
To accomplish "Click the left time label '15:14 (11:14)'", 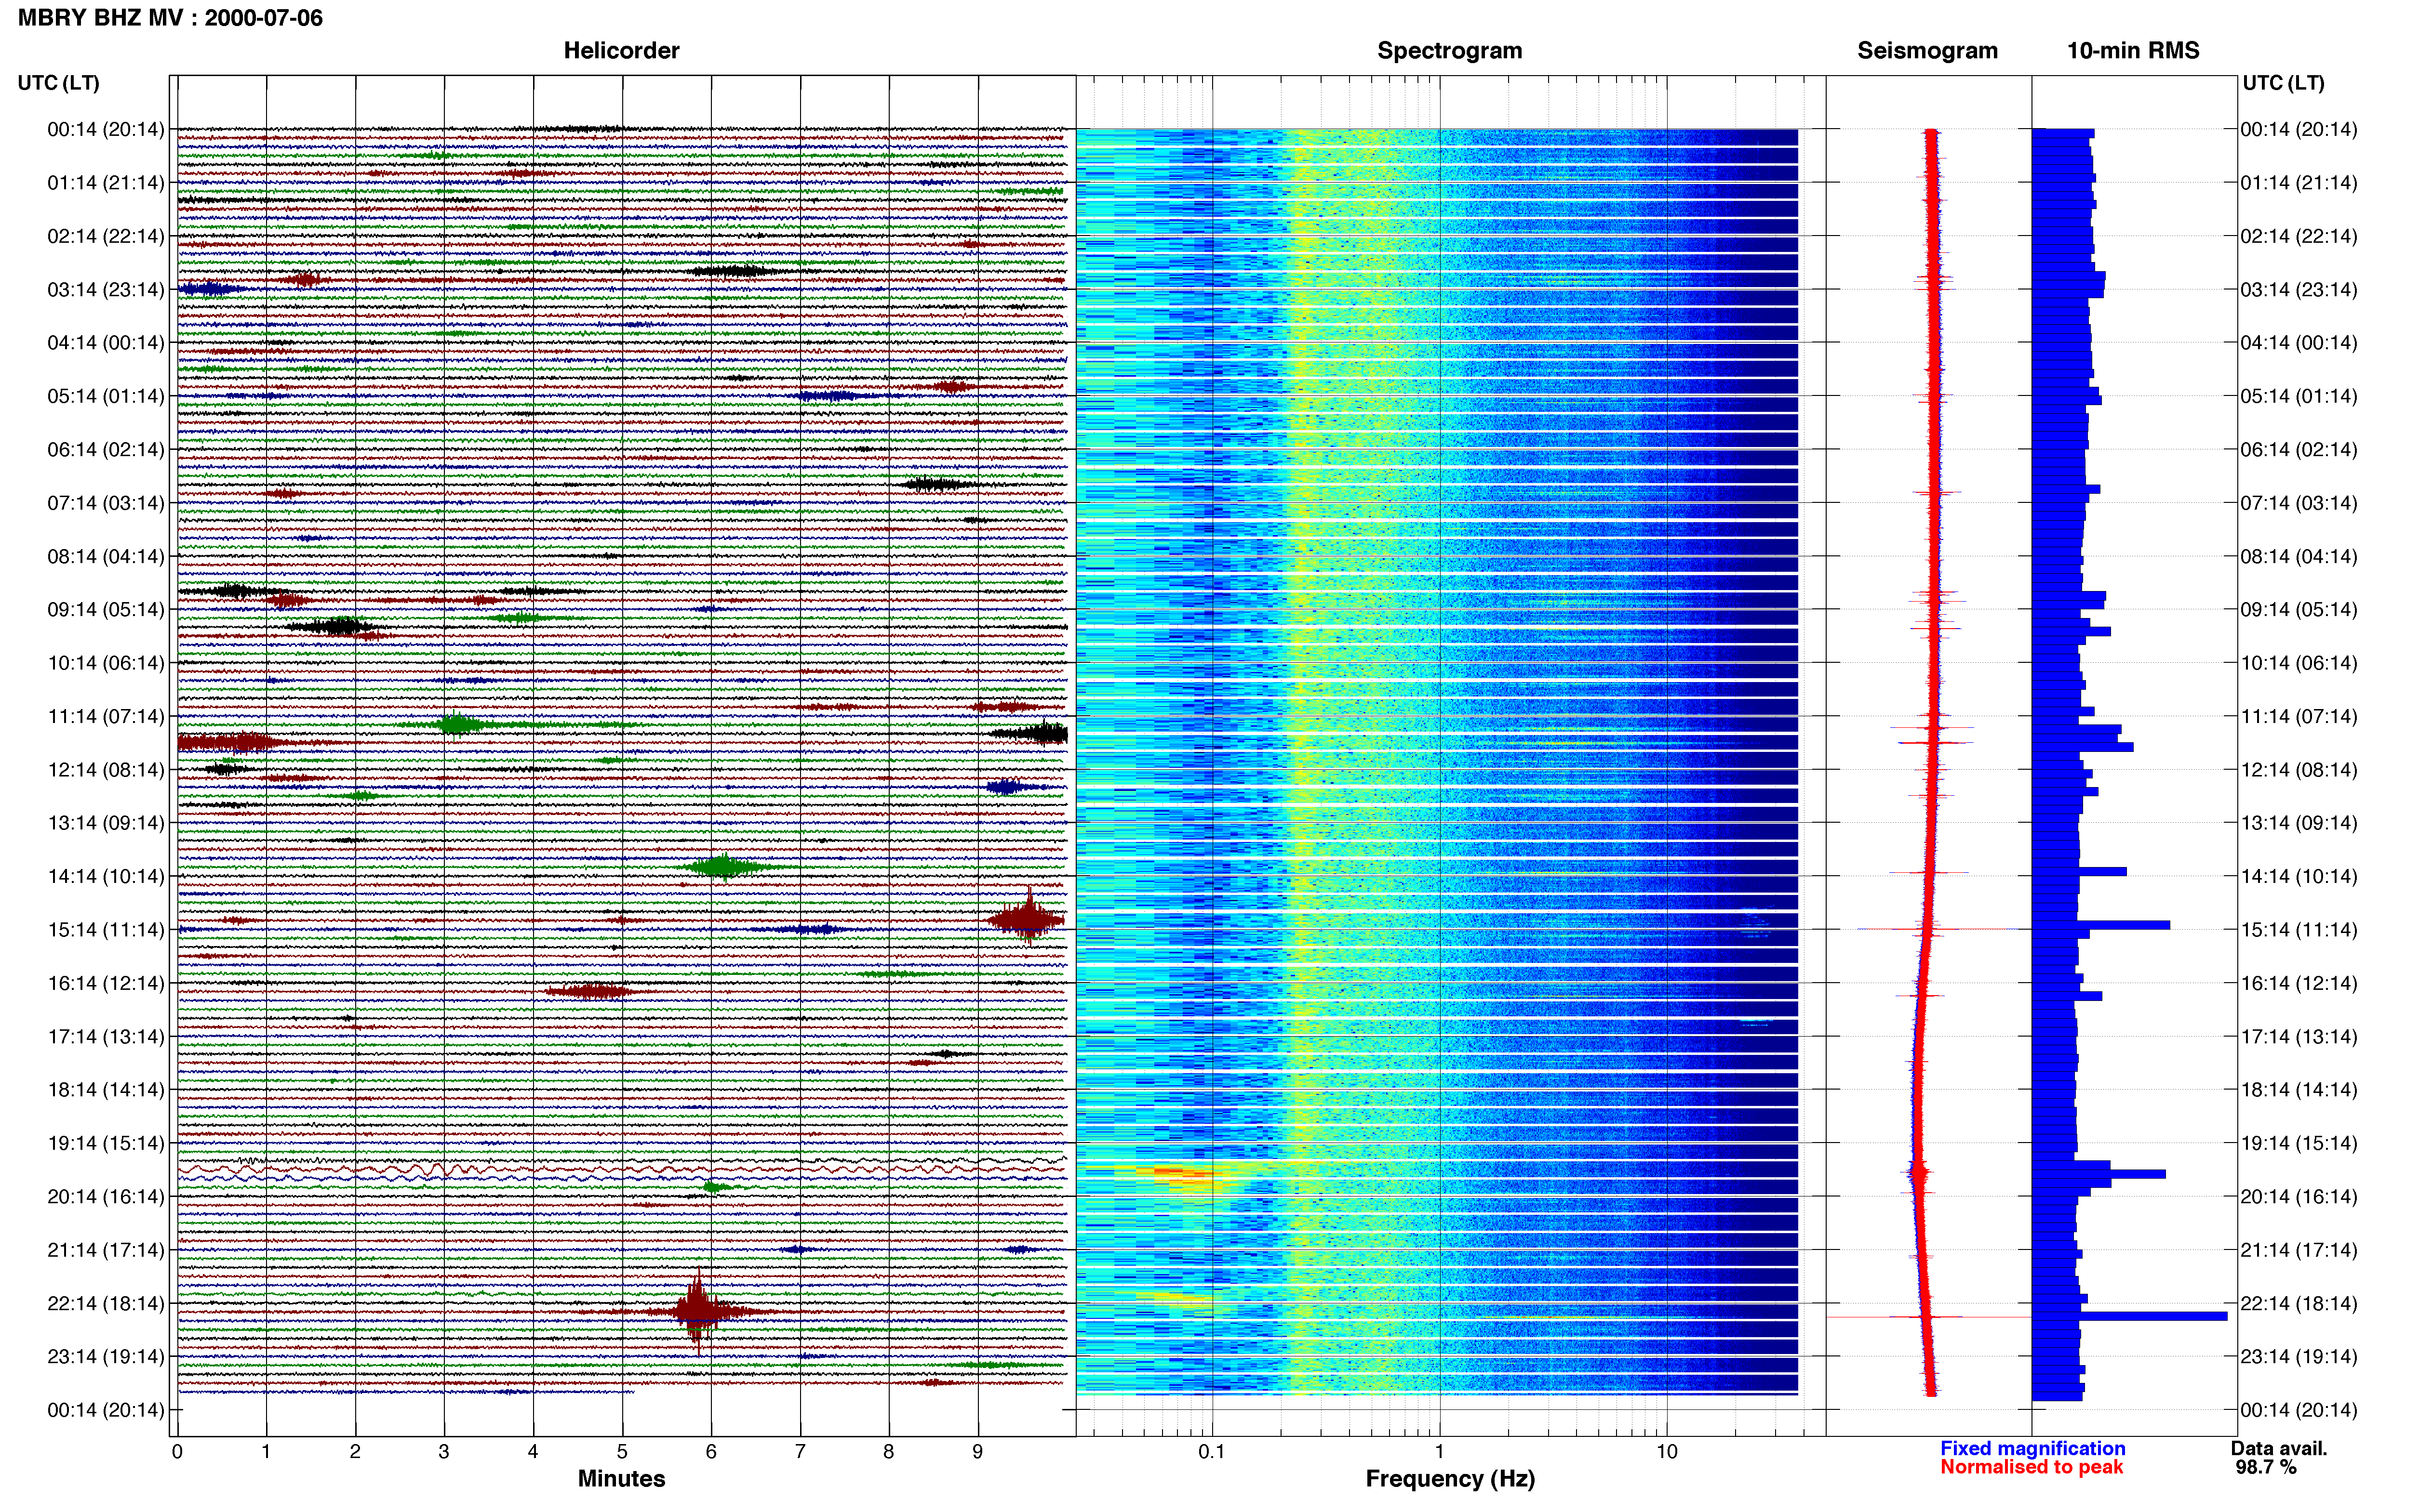I will [106, 930].
